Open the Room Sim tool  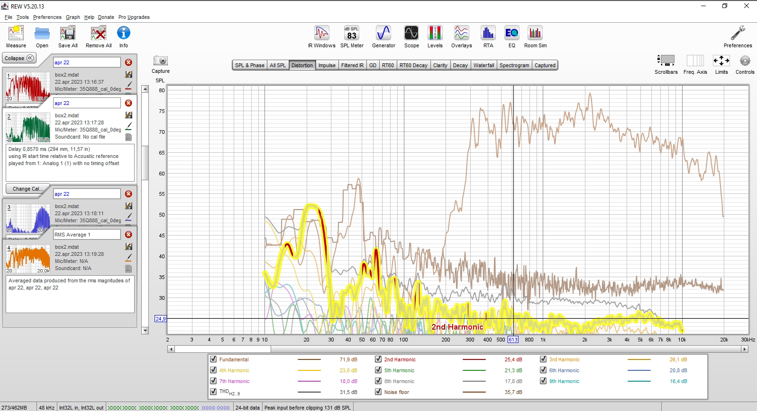[535, 33]
